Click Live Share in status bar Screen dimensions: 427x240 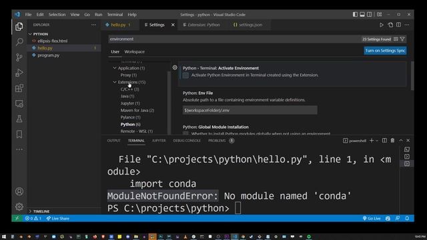pos(57,218)
